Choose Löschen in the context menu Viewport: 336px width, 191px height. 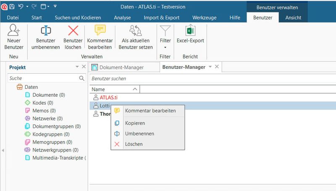coord(148,144)
